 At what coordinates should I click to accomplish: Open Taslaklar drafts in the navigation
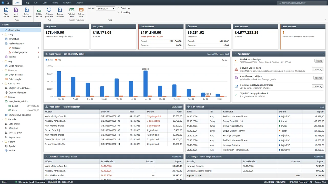(20, 48)
